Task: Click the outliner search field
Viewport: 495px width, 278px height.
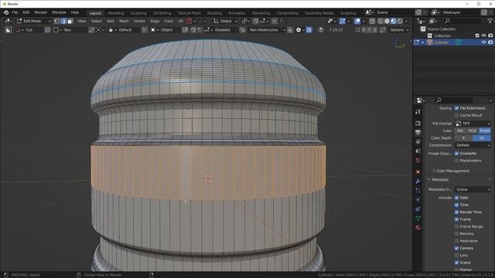Action: tap(463, 21)
